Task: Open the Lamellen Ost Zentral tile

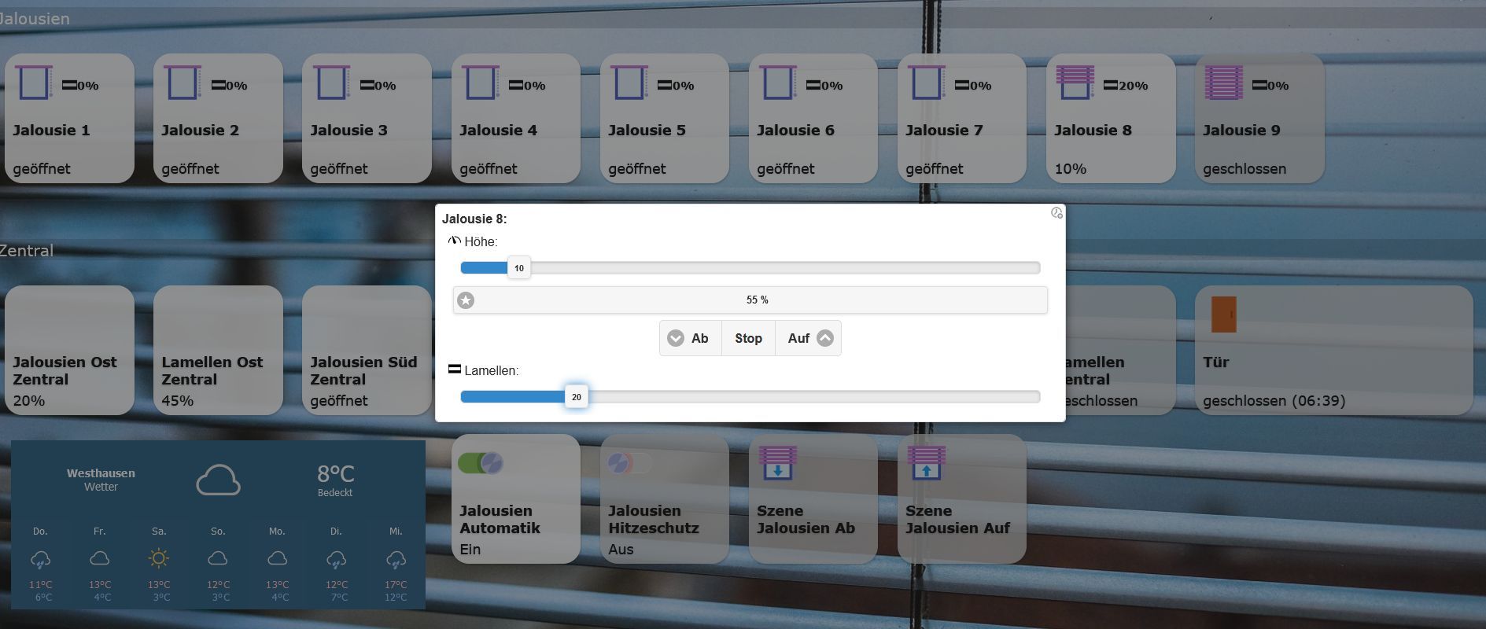Action: tap(218, 350)
